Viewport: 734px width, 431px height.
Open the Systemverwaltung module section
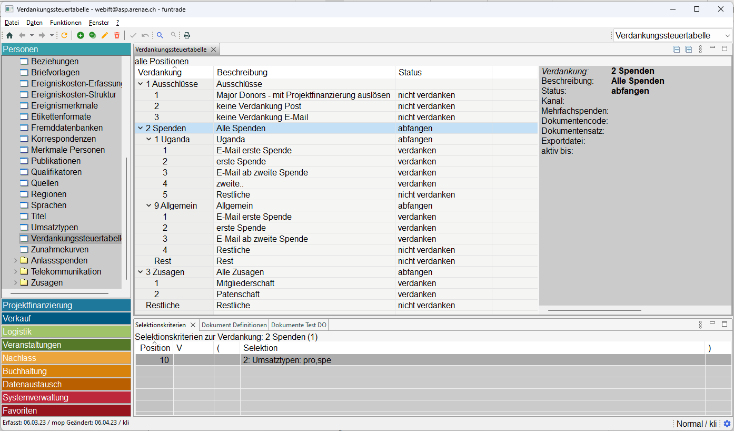click(x=66, y=398)
